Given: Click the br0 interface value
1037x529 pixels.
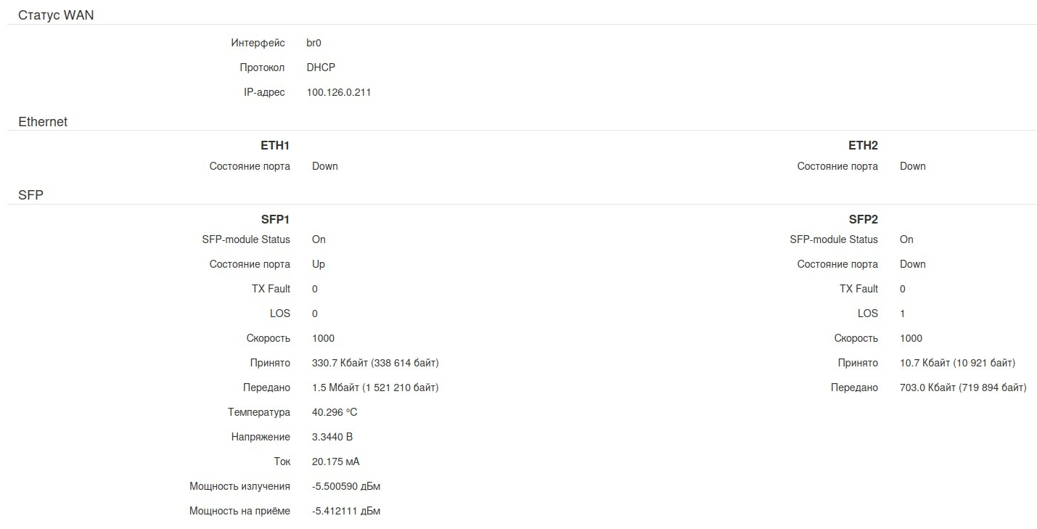Looking at the screenshot, I should 313,43.
